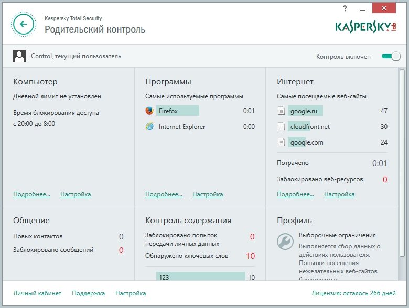Click the Internet Explorer icon
Image resolution: width=409 pixels, height=308 pixels.
coord(149,127)
